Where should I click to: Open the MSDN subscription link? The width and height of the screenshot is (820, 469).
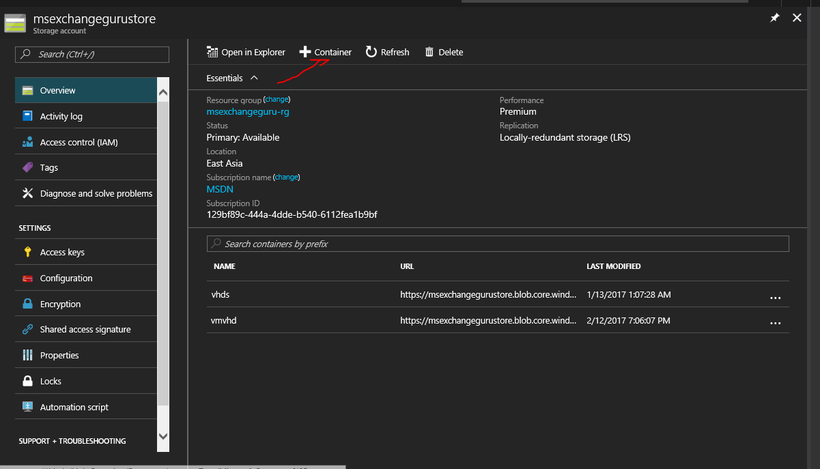click(x=220, y=189)
